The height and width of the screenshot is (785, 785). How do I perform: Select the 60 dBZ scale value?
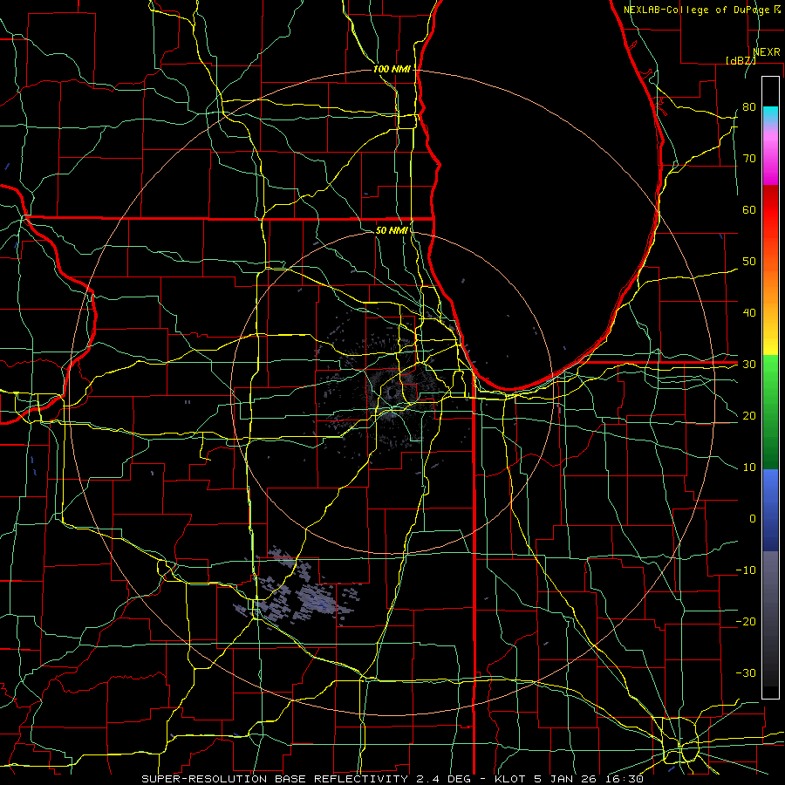click(749, 209)
